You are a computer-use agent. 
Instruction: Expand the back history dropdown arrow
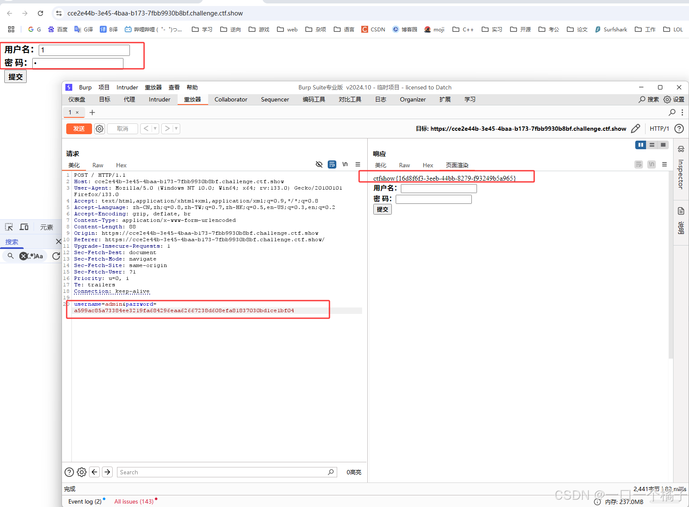tap(155, 129)
